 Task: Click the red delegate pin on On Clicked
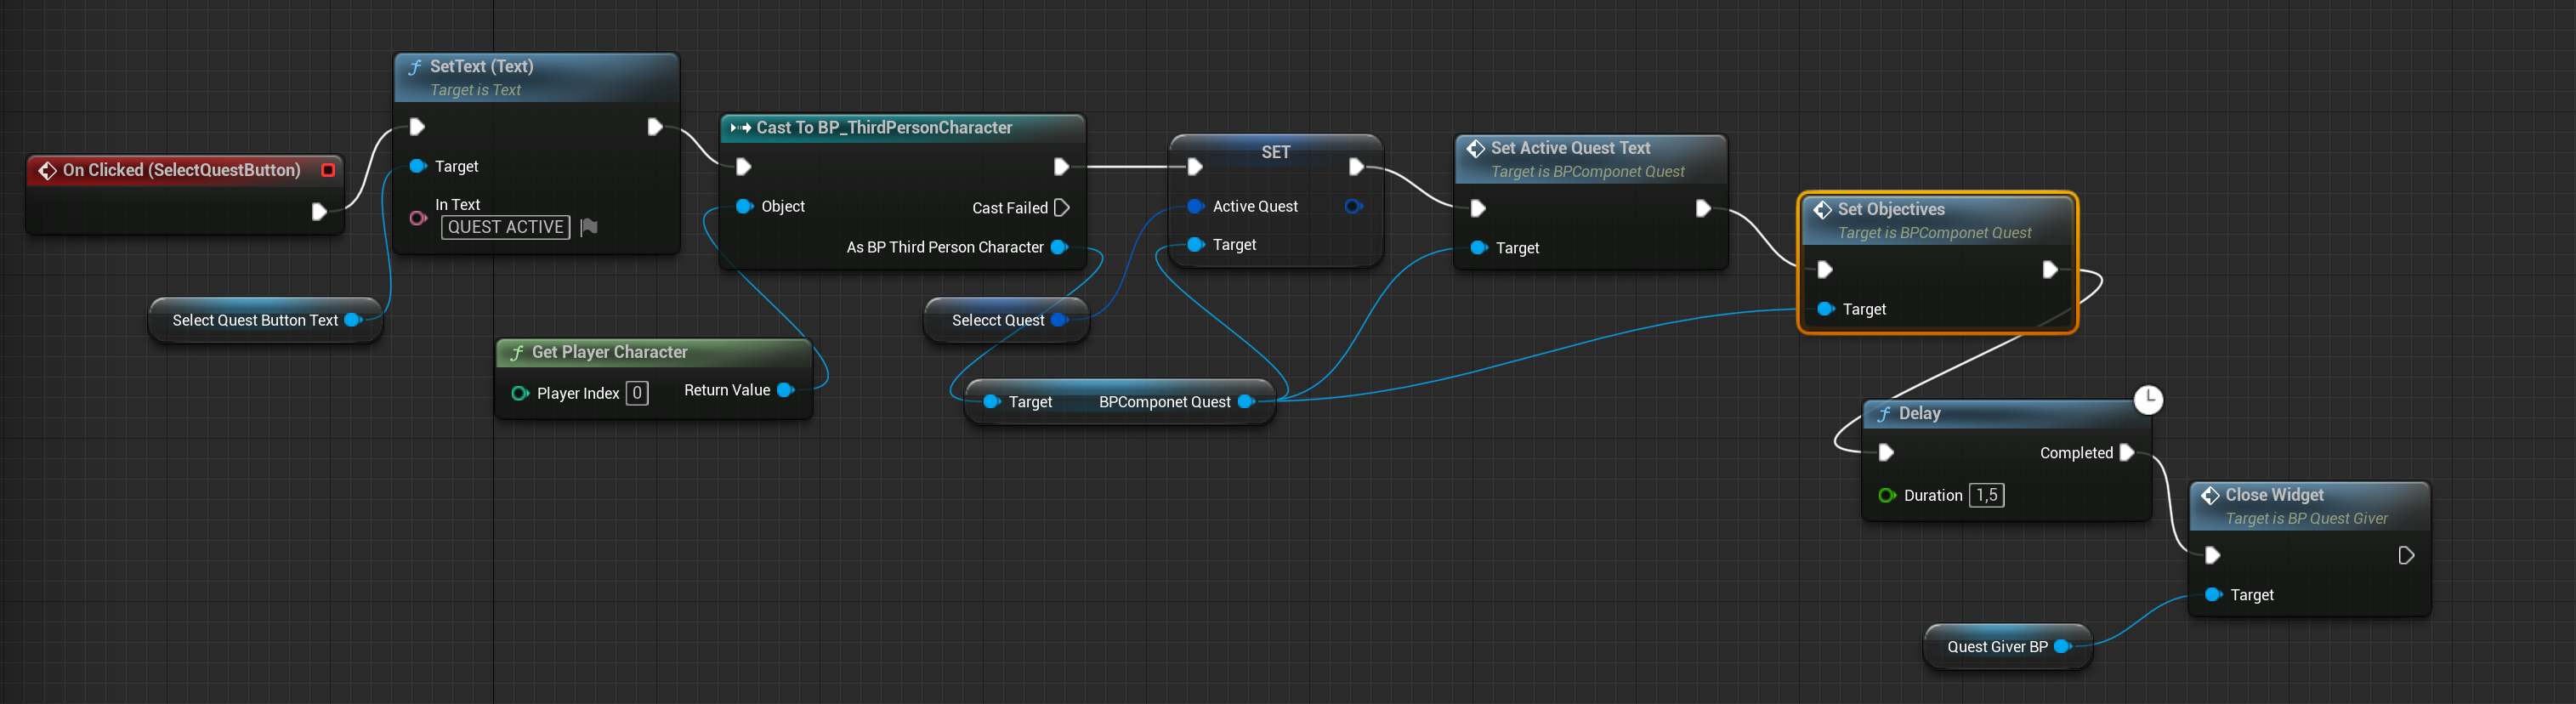pyautogui.click(x=328, y=171)
